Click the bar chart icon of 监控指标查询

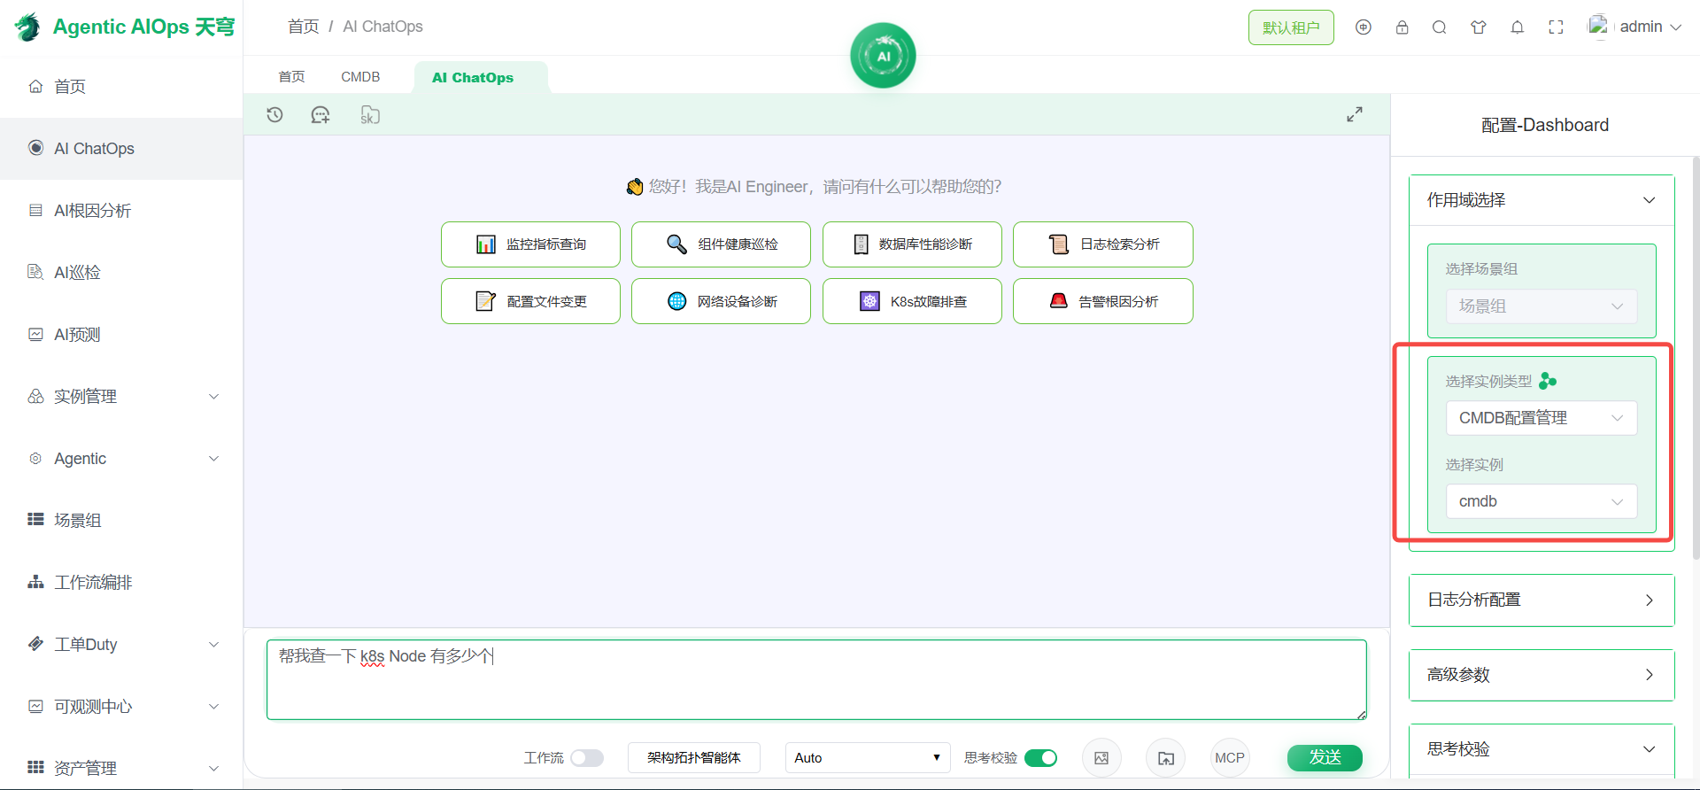[486, 244]
